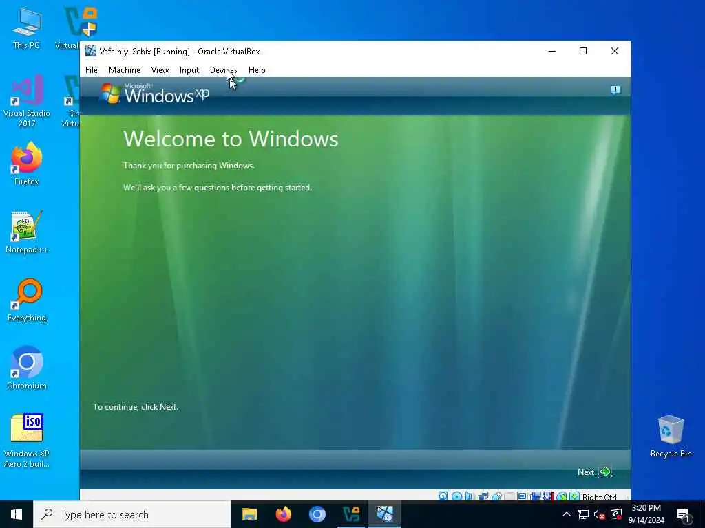Click the remote display tray icon

(x=616, y=514)
